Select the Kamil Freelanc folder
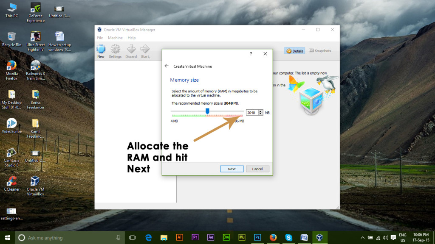 [36, 128]
